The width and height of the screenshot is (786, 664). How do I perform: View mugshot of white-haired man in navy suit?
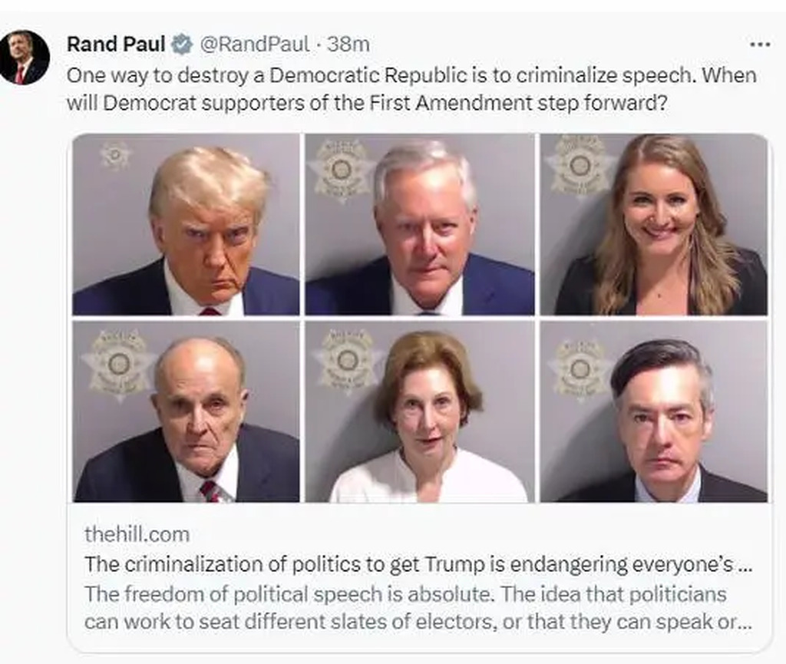[x=420, y=224]
